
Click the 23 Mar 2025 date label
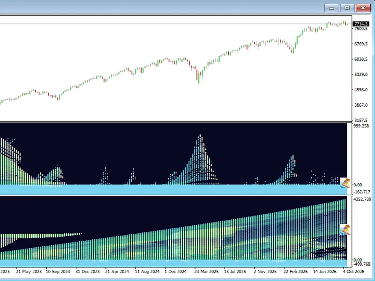tap(206, 272)
